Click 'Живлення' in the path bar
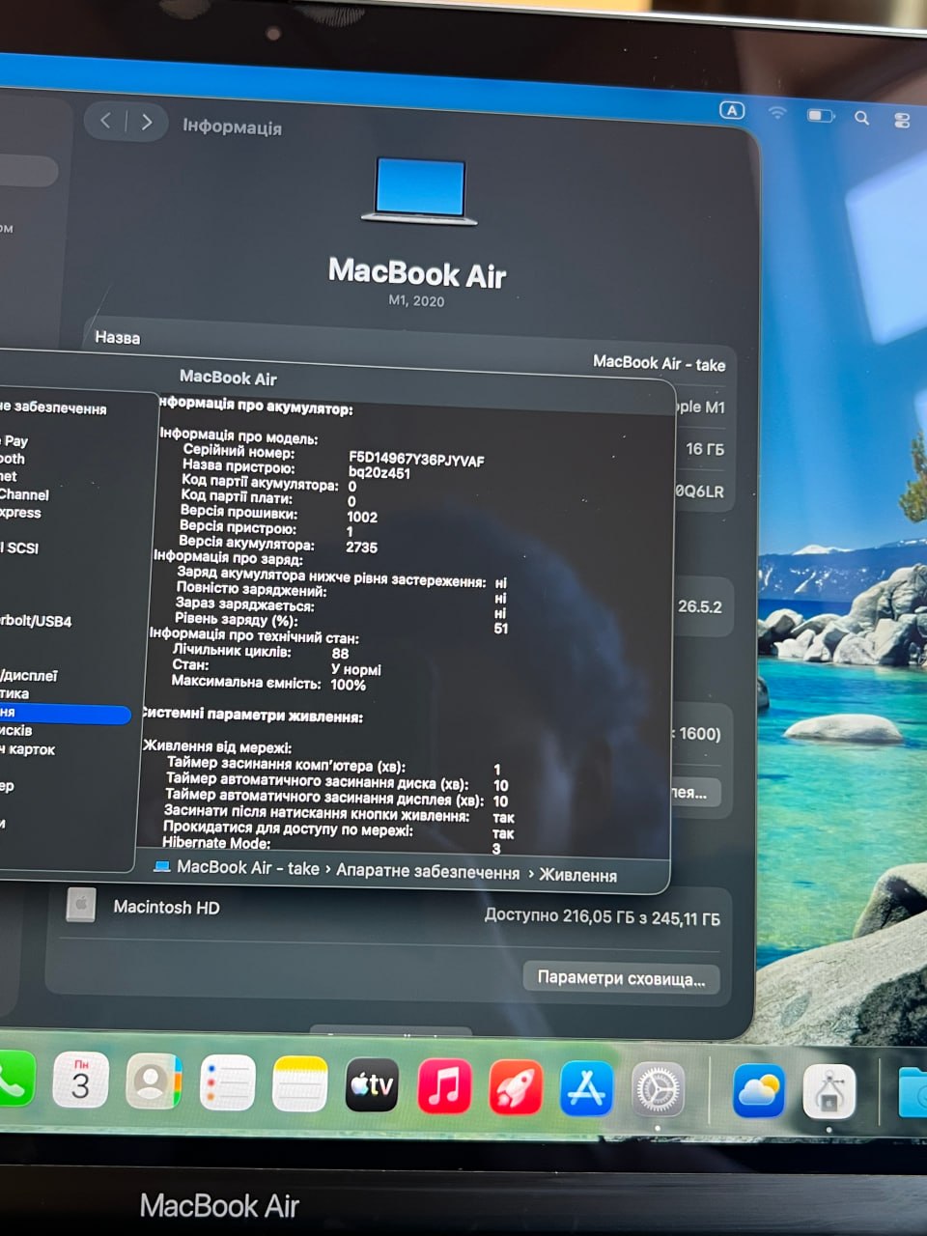 click(x=577, y=875)
